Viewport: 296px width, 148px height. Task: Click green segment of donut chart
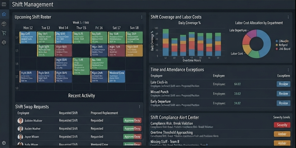tap(254, 54)
